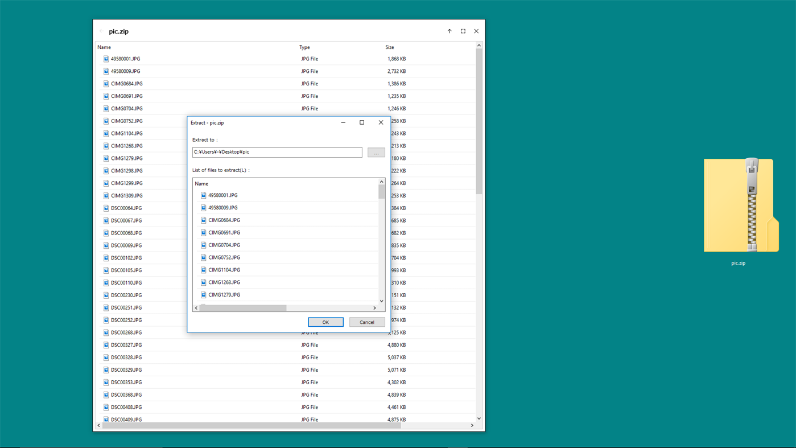796x448 pixels.
Task: Click the Type column header
Action: [303, 47]
